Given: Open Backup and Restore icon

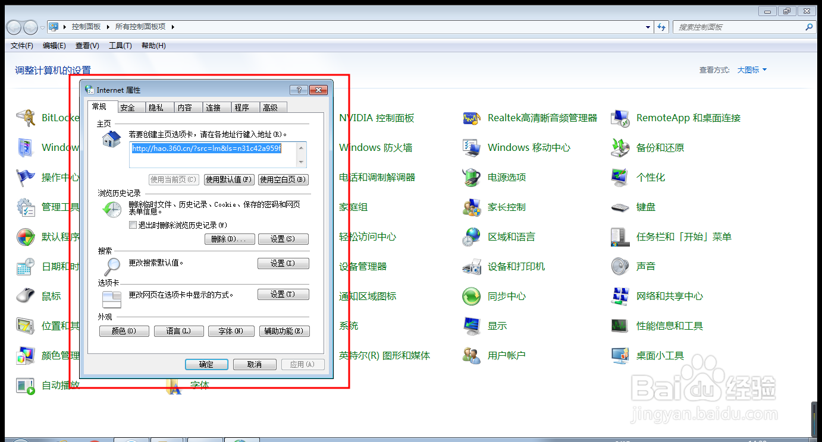Looking at the screenshot, I should pos(620,147).
